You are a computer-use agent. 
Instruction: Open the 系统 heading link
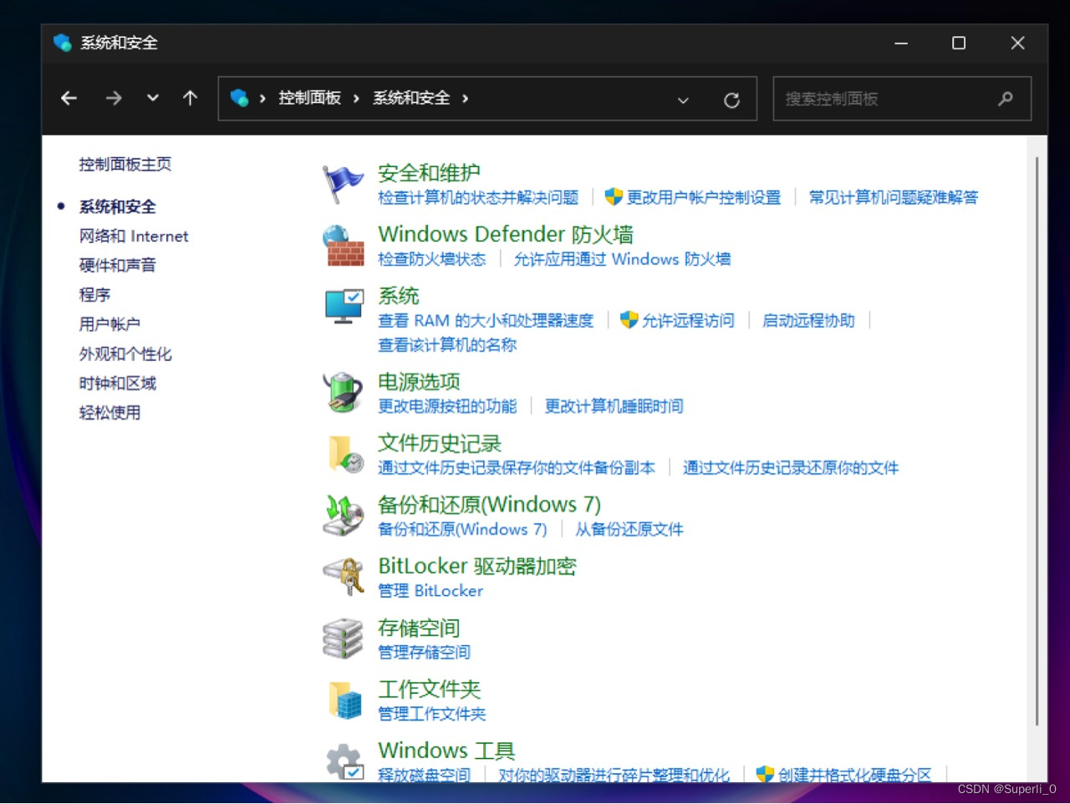(x=399, y=296)
